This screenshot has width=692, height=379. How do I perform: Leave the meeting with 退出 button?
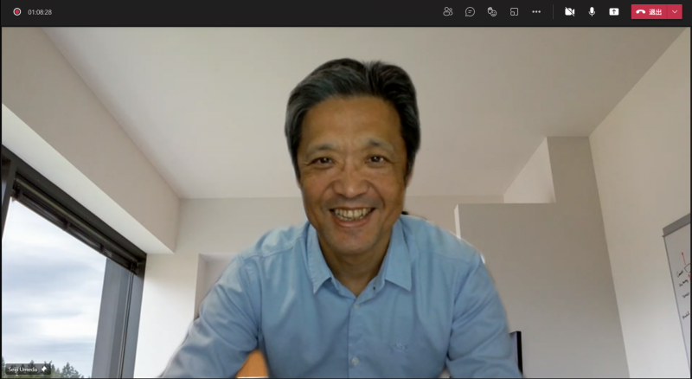coord(650,12)
